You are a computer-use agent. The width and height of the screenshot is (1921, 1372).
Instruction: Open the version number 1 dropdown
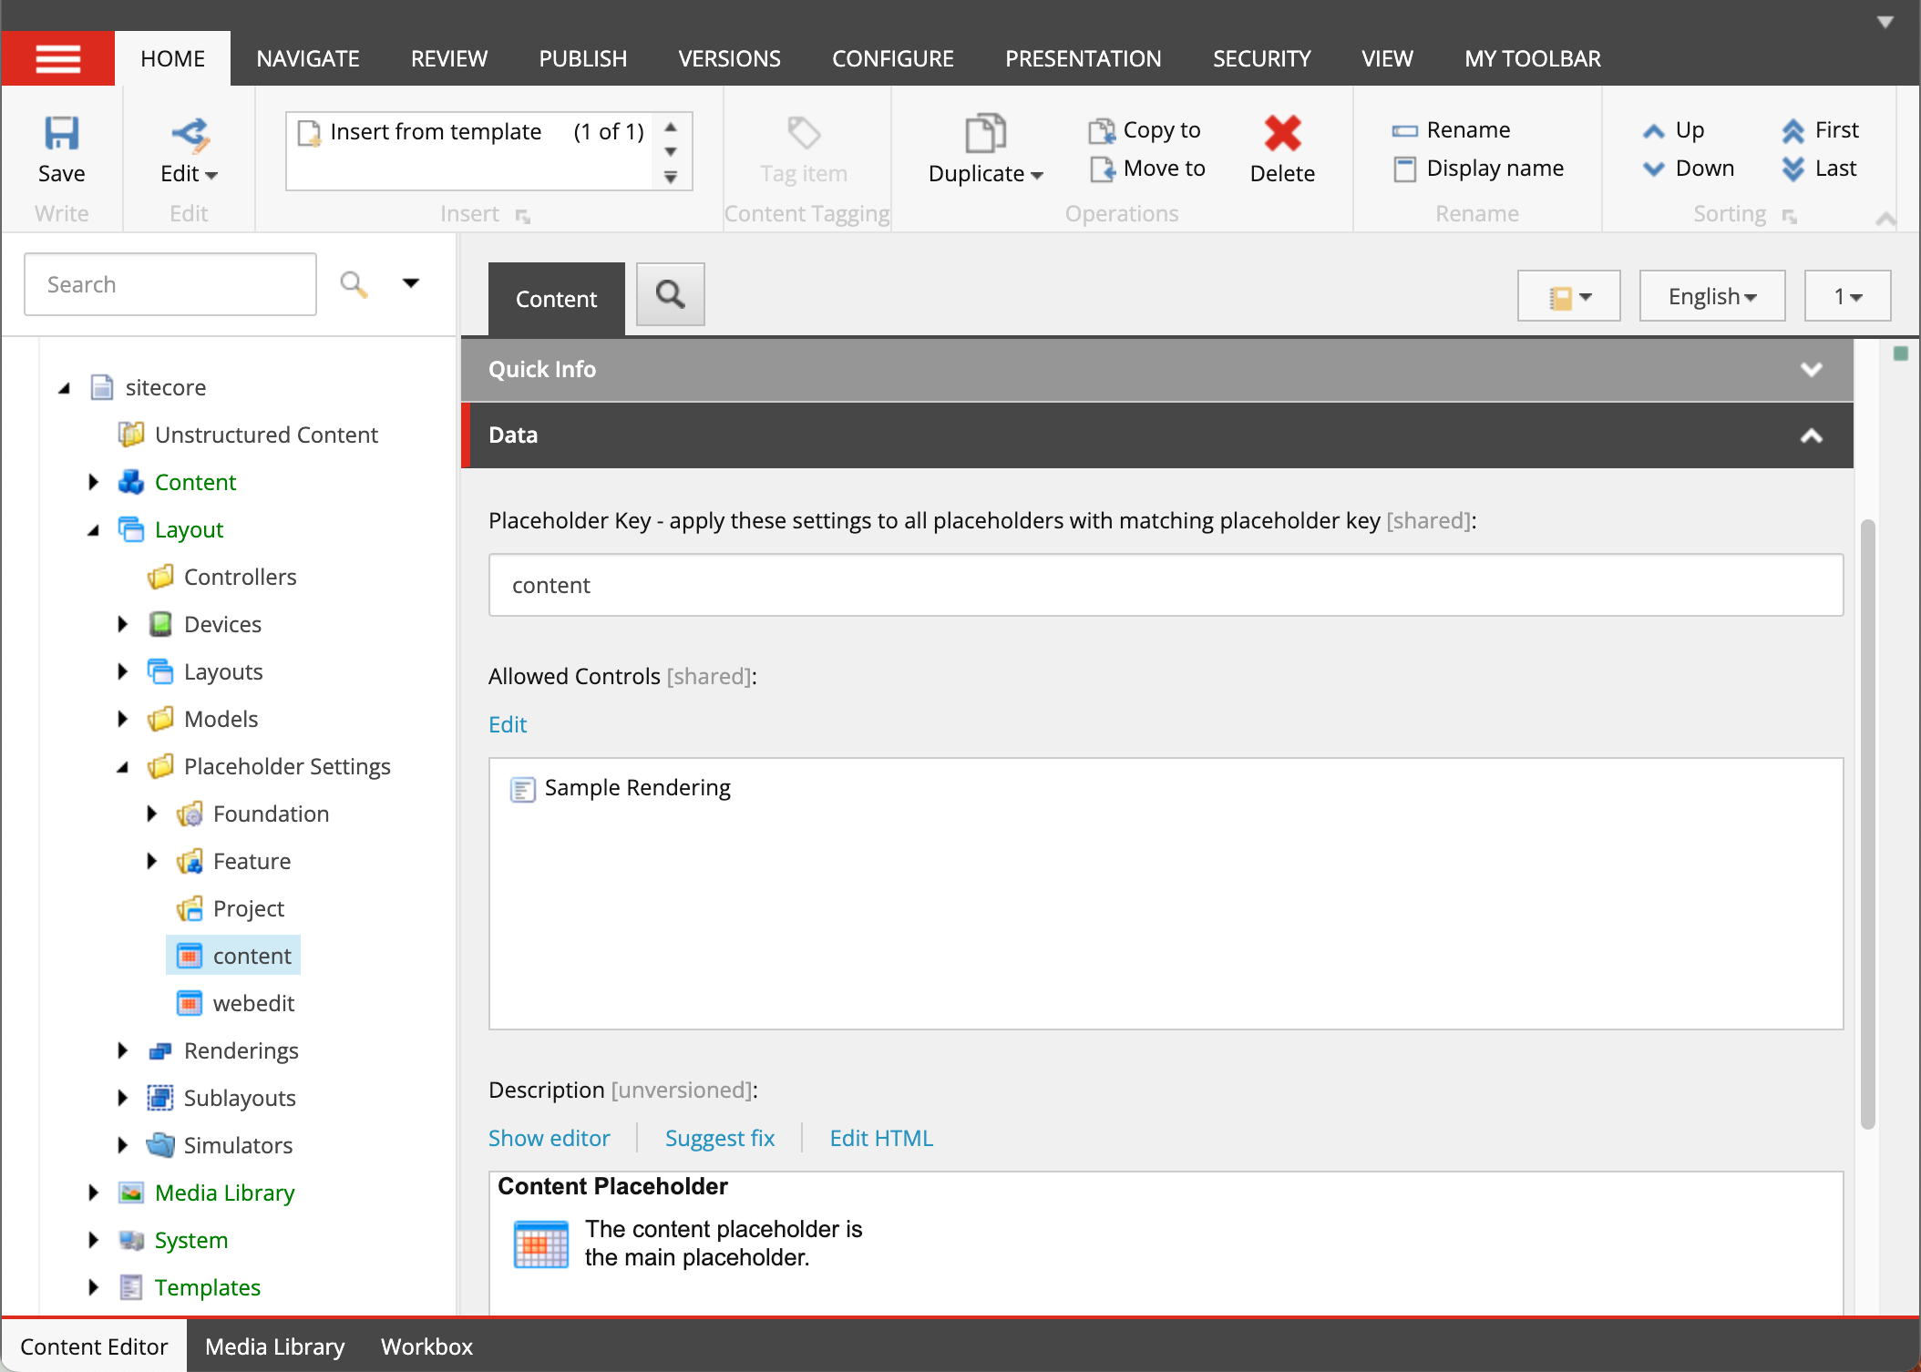1847,296
